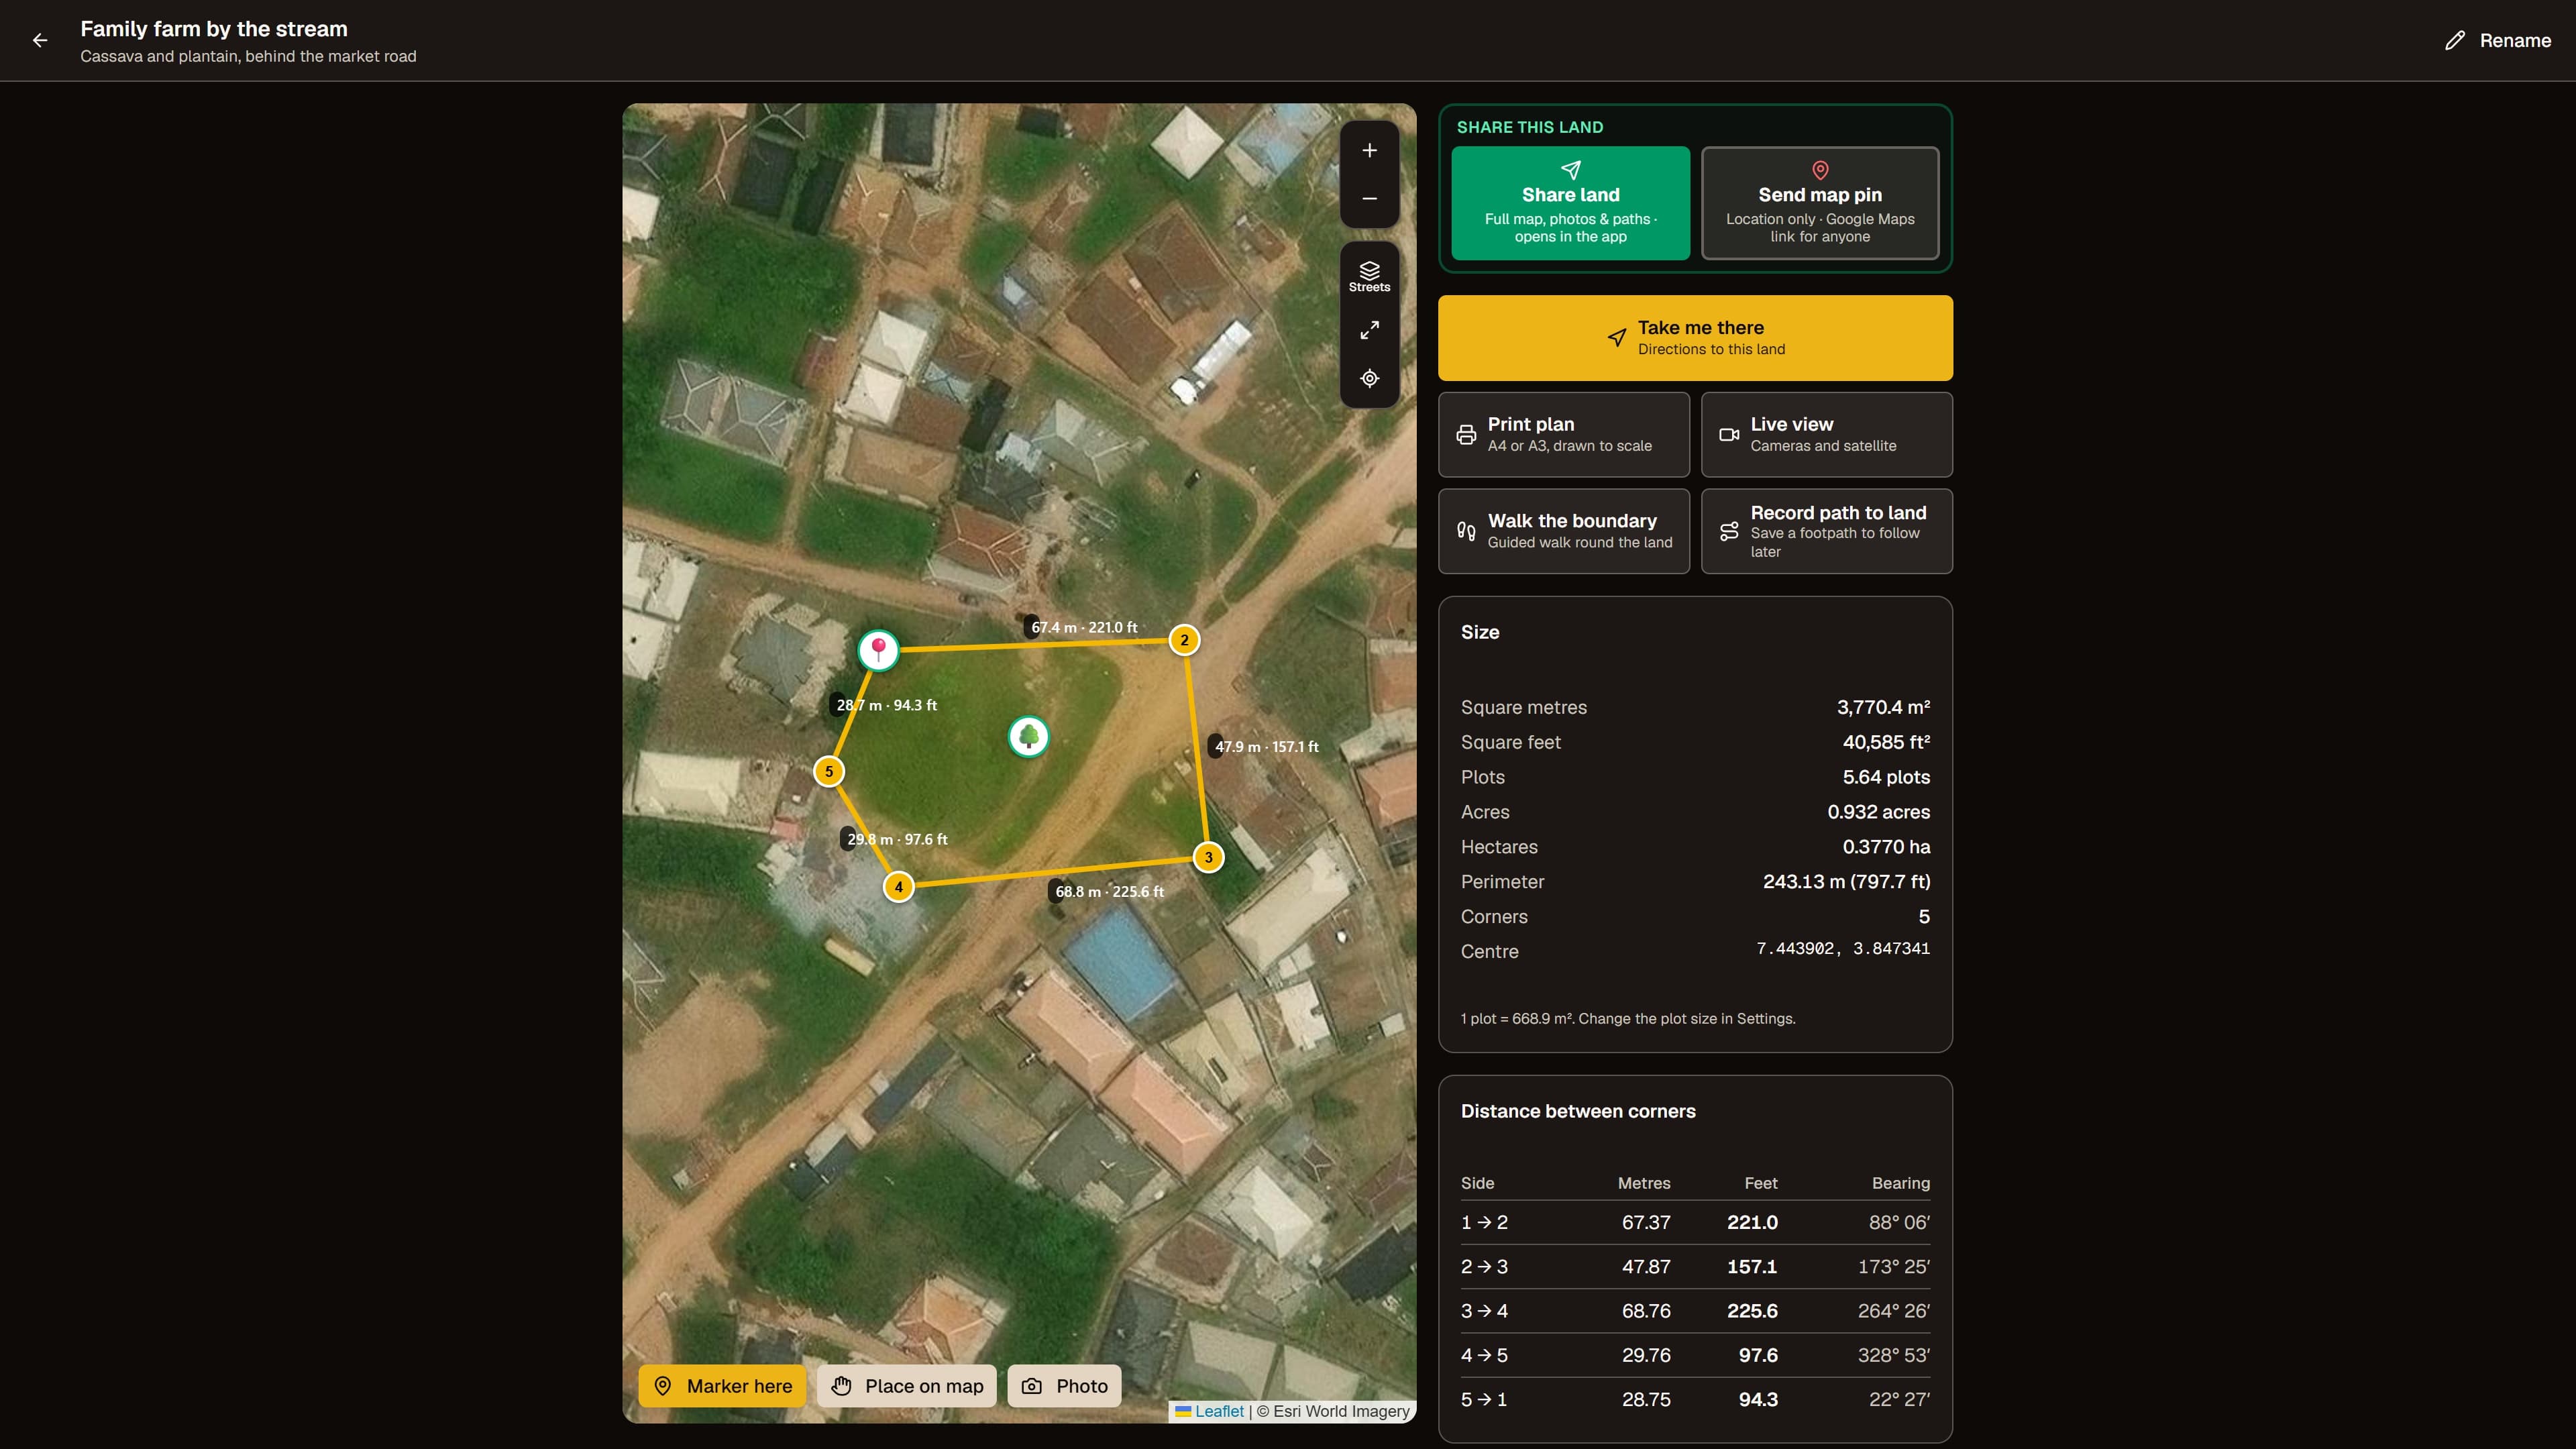Click the 5 → 1 side row

click(x=1694, y=1399)
